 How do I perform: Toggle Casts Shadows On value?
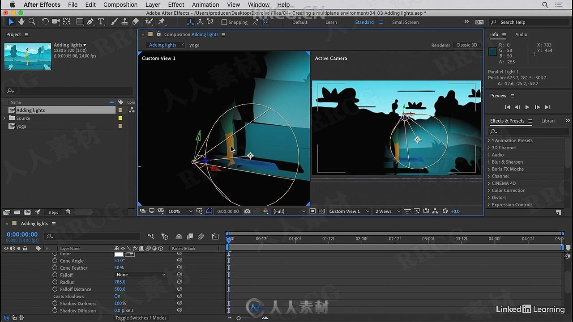click(117, 297)
